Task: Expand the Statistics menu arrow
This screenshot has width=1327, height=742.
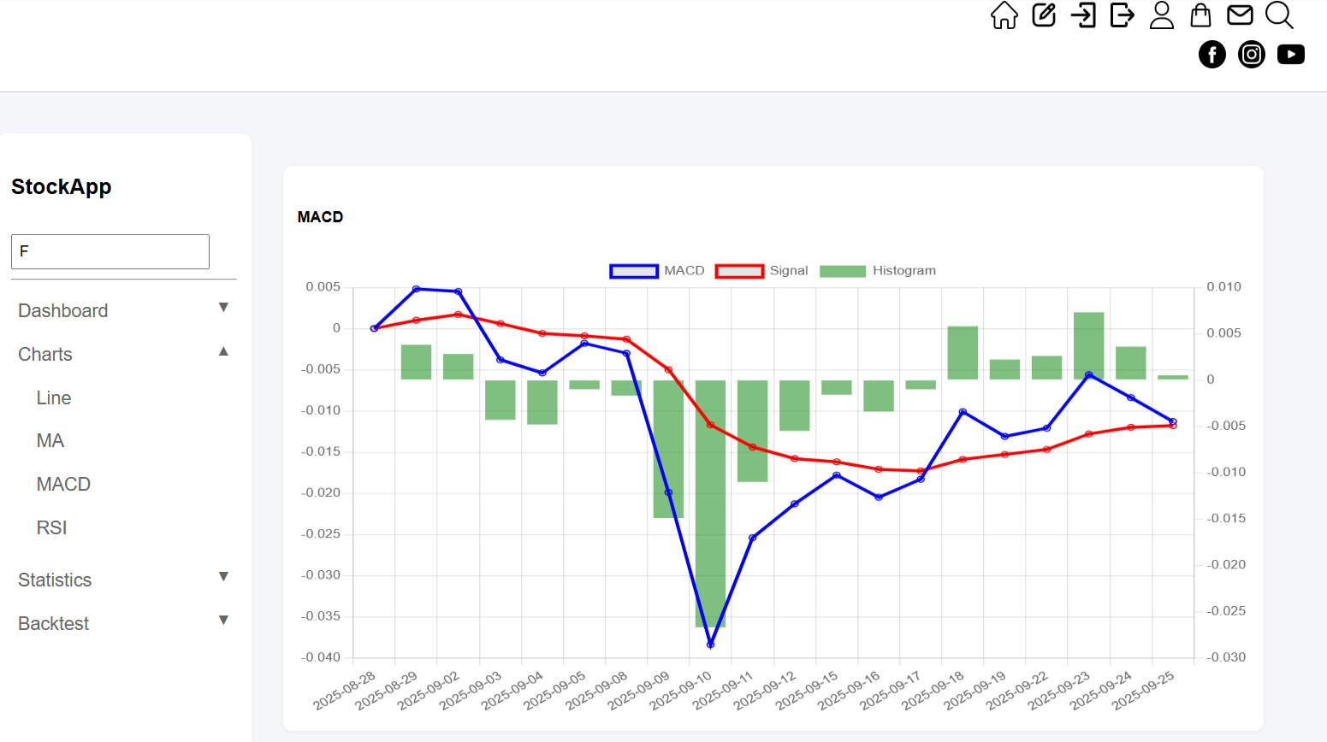Action: (x=223, y=577)
